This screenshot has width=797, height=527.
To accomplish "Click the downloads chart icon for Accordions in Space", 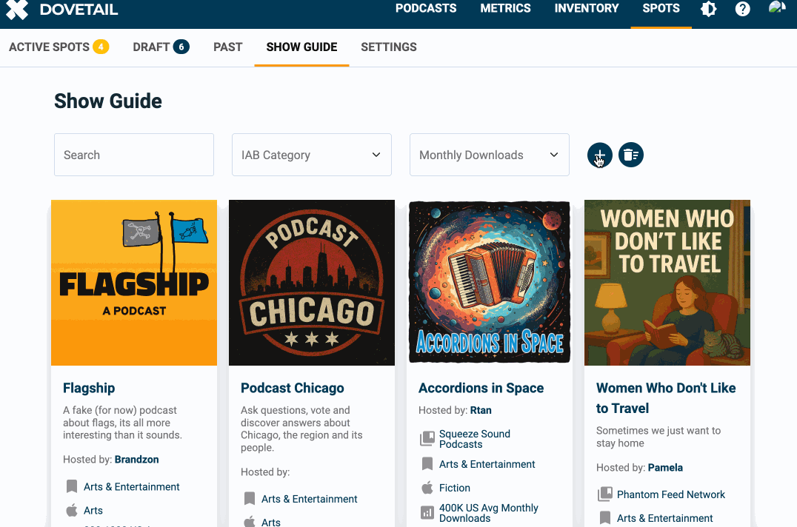I will (428, 511).
